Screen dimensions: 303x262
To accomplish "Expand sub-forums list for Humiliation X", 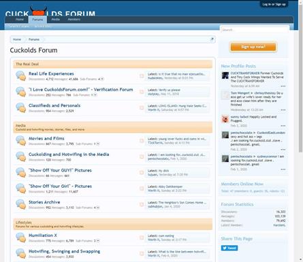I will [x=98, y=241].
